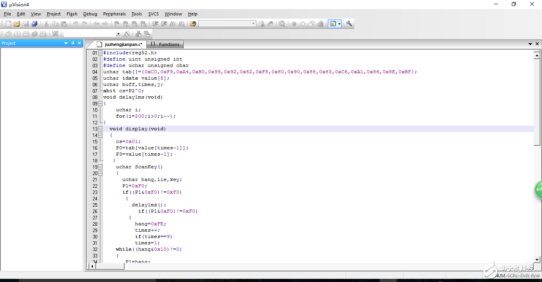The height and width of the screenshot is (282, 542).
Task: Cut selection using the scissors icon
Action: (46, 24)
